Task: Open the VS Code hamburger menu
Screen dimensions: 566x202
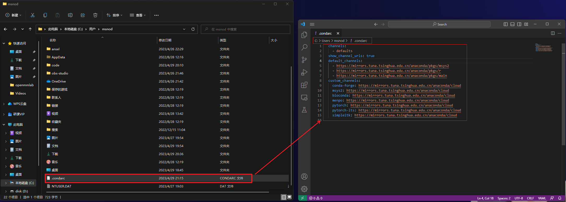Action: click(x=312, y=24)
